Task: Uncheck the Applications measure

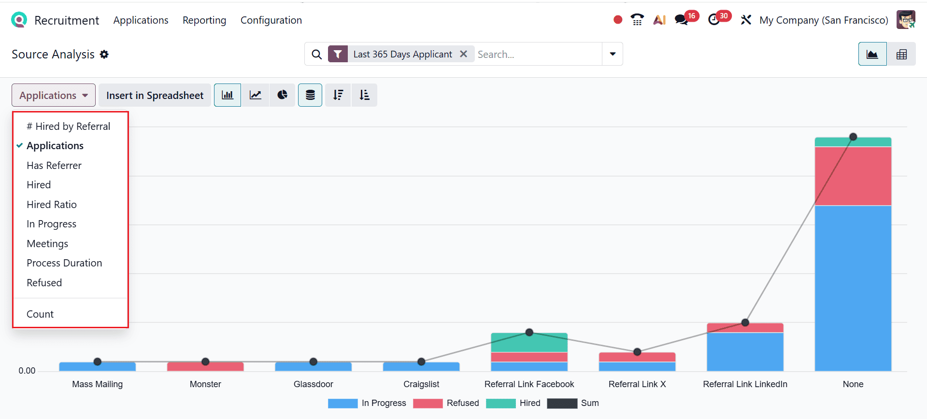Action: [x=71, y=146]
